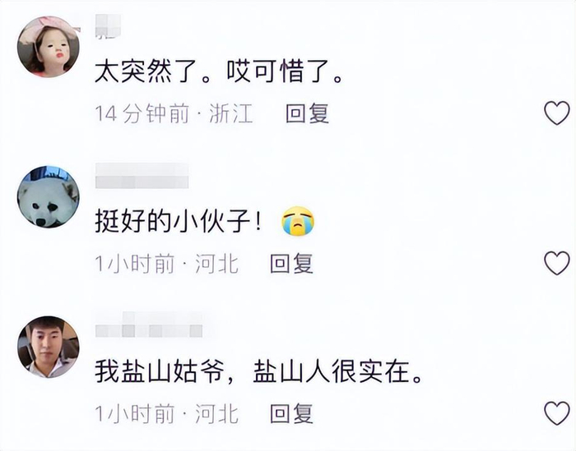Like the '盐山人很实在' comment
Screen dimensions: 576x451
click(557, 413)
